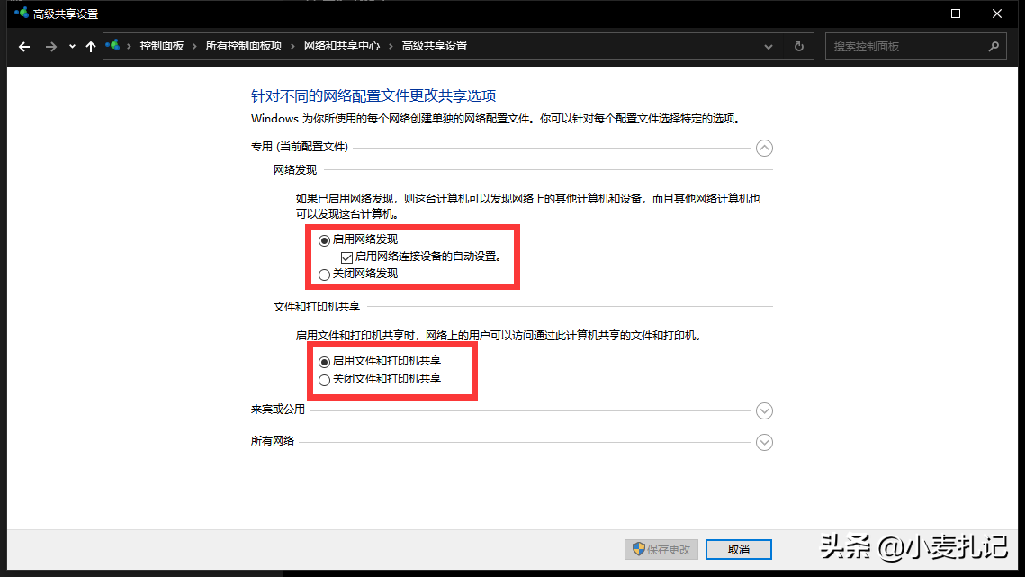Minimize the 高级共享设置 window
Image resolution: width=1025 pixels, height=577 pixels.
[x=915, y=14]
